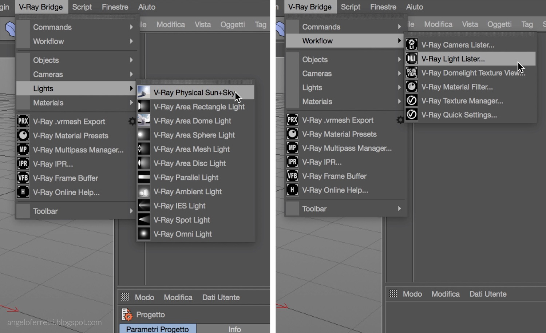
Task: Open V-Ray Camera Lister in Workflow submenu
Action: pos(470,45)
